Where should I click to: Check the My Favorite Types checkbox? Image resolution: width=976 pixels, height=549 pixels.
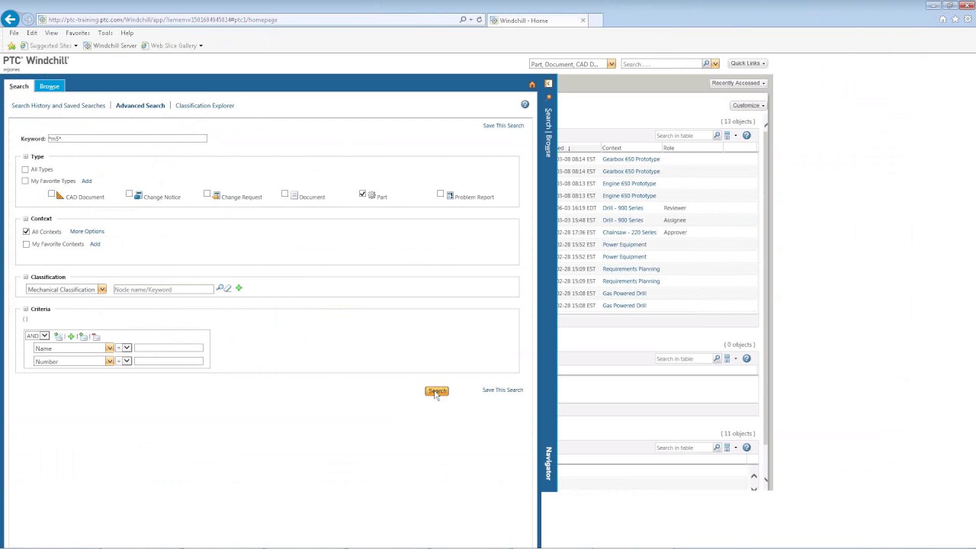(25, 181)
